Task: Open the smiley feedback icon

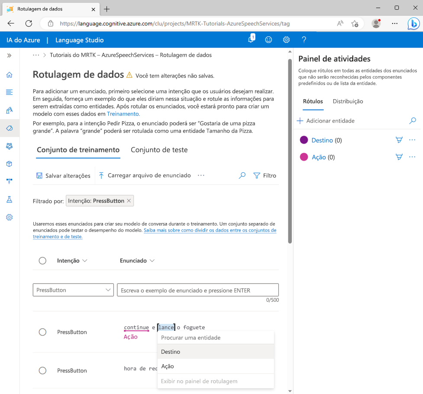Action: point(268,40)
